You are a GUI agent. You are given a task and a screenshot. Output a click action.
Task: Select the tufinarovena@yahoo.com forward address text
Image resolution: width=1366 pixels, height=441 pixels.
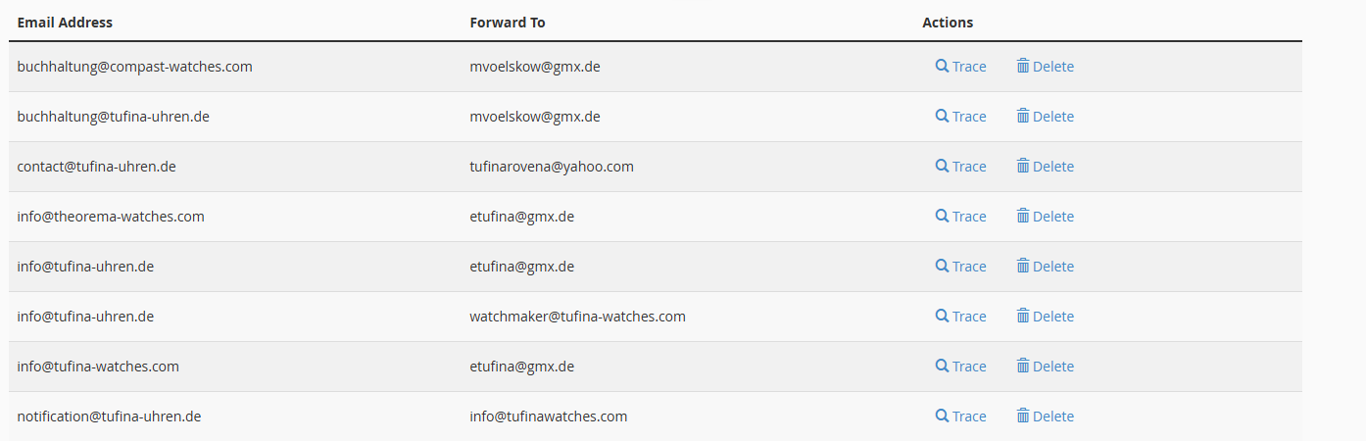tap(552, 167)
